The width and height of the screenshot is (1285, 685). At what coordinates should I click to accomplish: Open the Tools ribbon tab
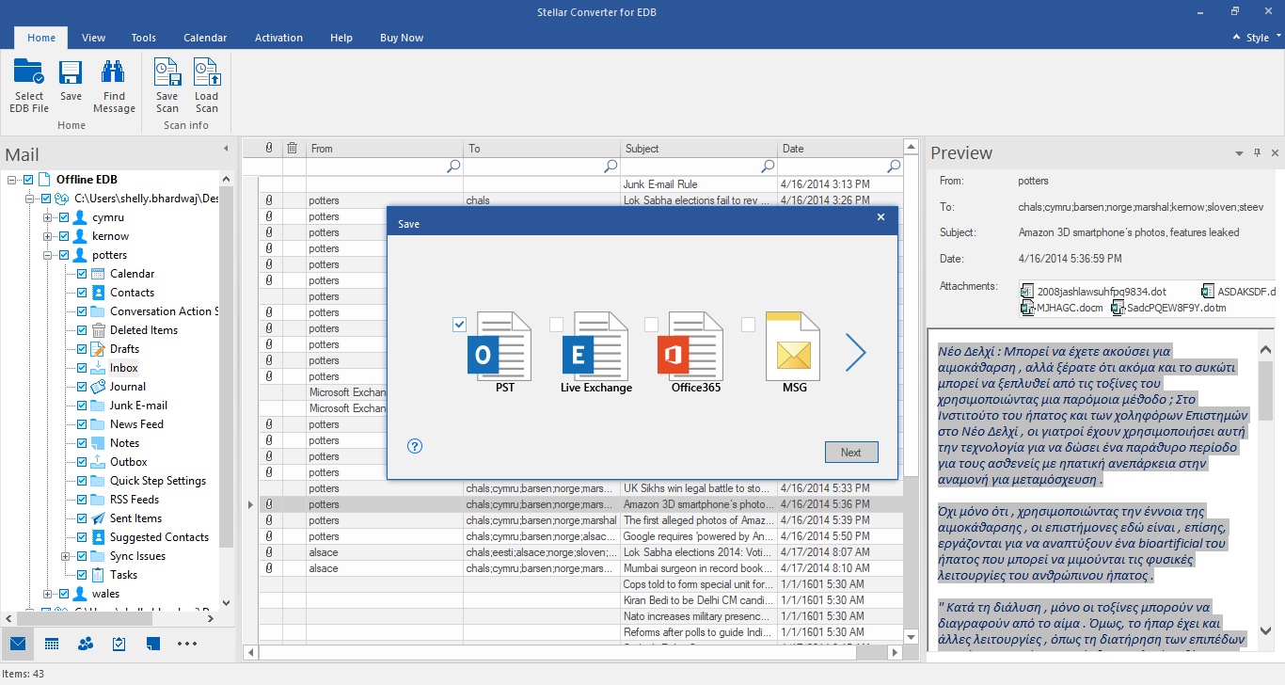pyautogui.click(x=144, y=38)
